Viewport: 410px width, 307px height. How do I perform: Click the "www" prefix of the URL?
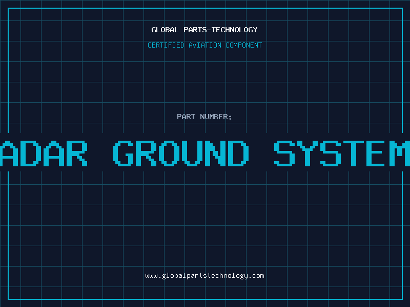tap(151, 276)
